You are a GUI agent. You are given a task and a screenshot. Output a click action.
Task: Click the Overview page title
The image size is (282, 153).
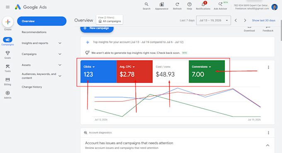[x=84, y=20]
